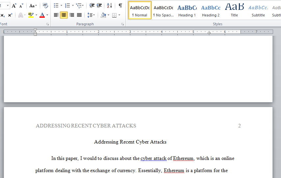Apply subscript formatting
Image resolution: width=281 pixels, height=178 pixels.
(3, 15)
